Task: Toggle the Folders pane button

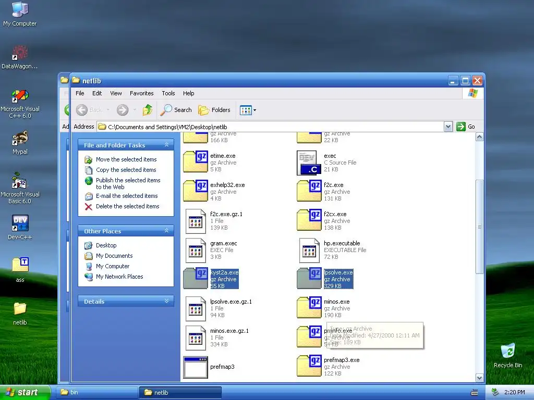Action: [x=214, y=110]
